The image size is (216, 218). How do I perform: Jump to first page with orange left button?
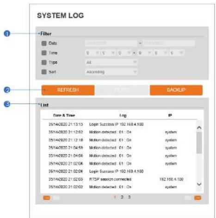click(x=47, y=198)
